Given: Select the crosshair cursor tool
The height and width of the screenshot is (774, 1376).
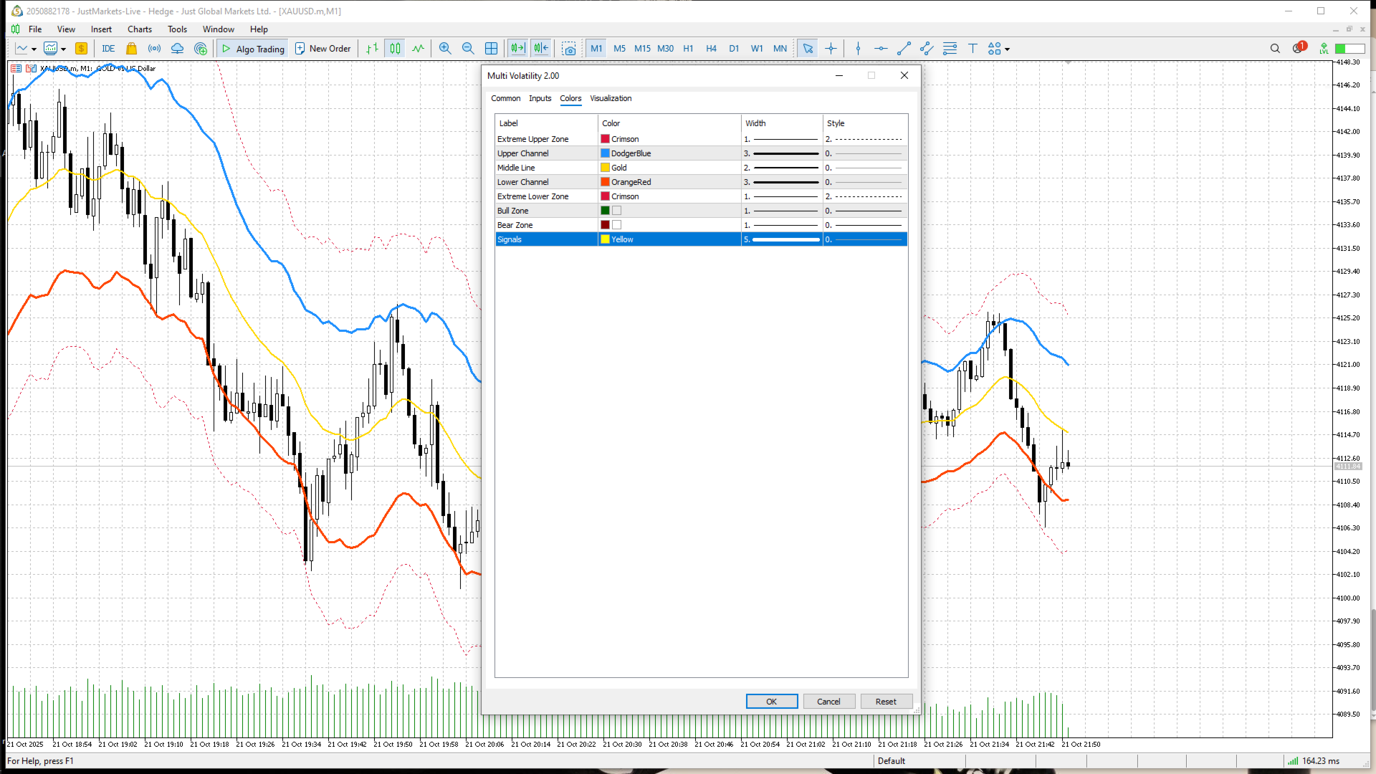Looking at the screenshot, I should point(831,49).
